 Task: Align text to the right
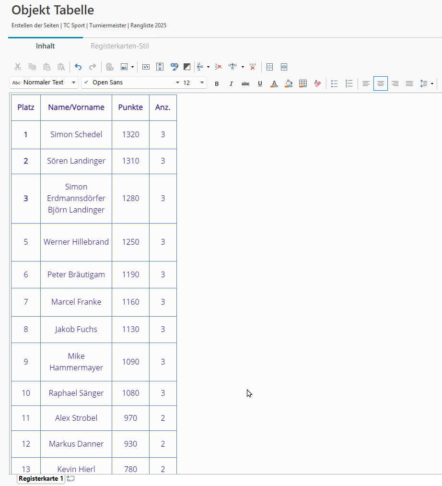click(395, 83)
